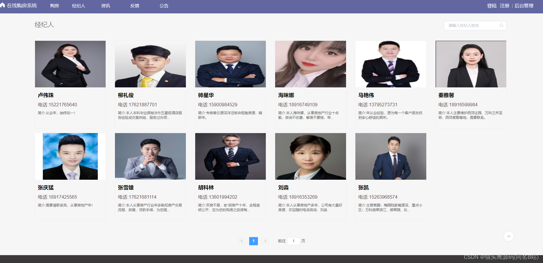The image size is (543, 263).
Task: Click the name 刘淼
Action: (283, 188)
